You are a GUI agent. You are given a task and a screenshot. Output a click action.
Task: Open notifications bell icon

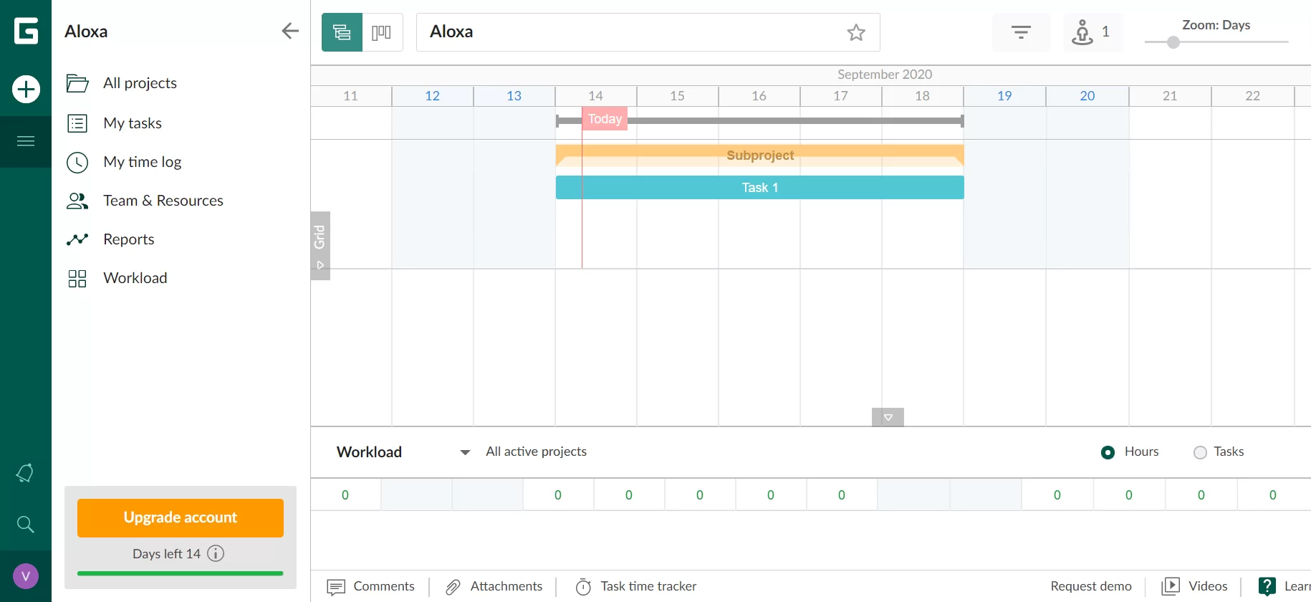tap(25, 473)
